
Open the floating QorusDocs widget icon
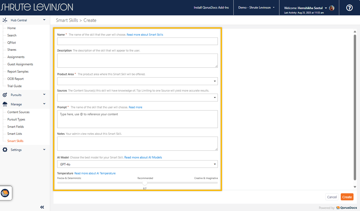[5, 193]
